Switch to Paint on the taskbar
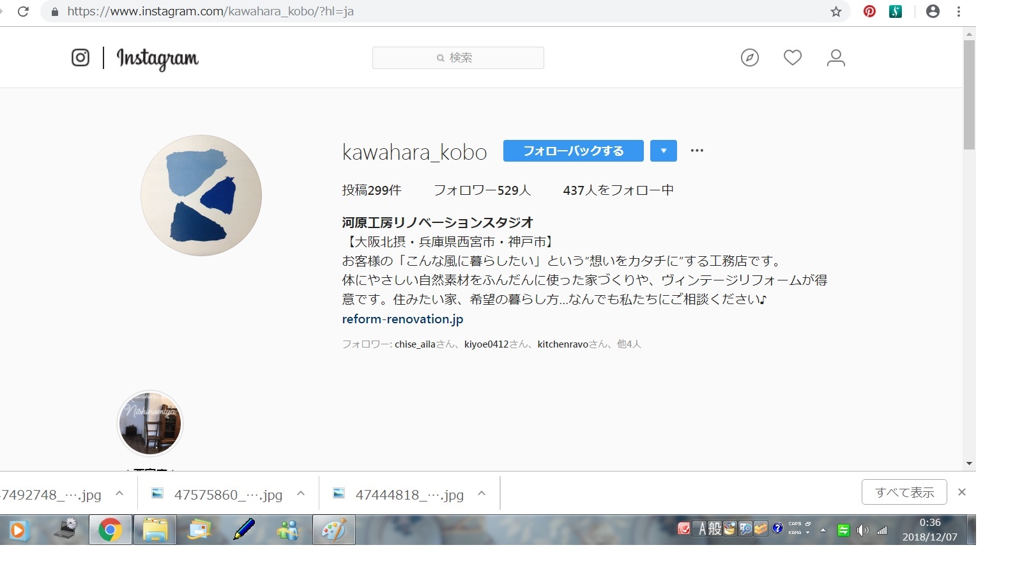 pyautogui.click(x=333, y=530)
